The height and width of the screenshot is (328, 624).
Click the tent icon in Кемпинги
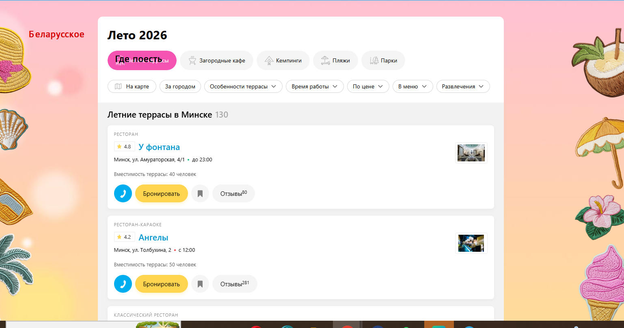pos(269,60)
